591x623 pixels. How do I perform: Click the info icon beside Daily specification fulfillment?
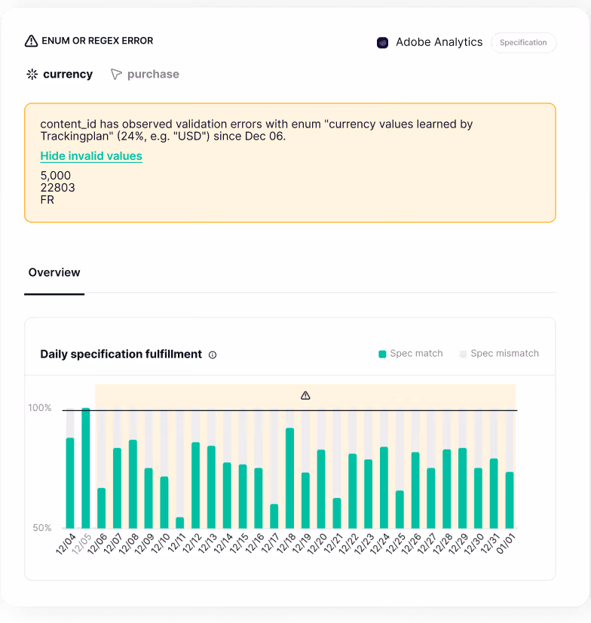[213, 354]
